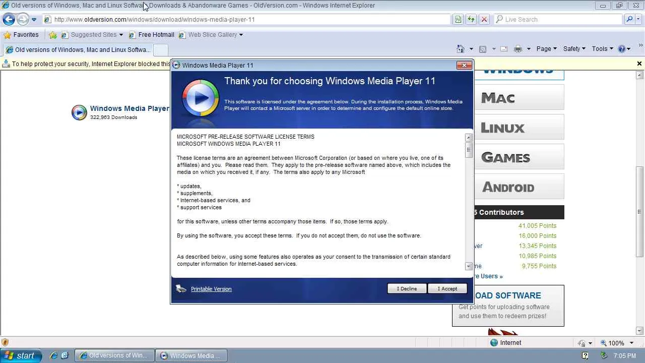Open the Home button dropdown arrow
Viewport: 645px width, 363px height.
tap(471, 49)
